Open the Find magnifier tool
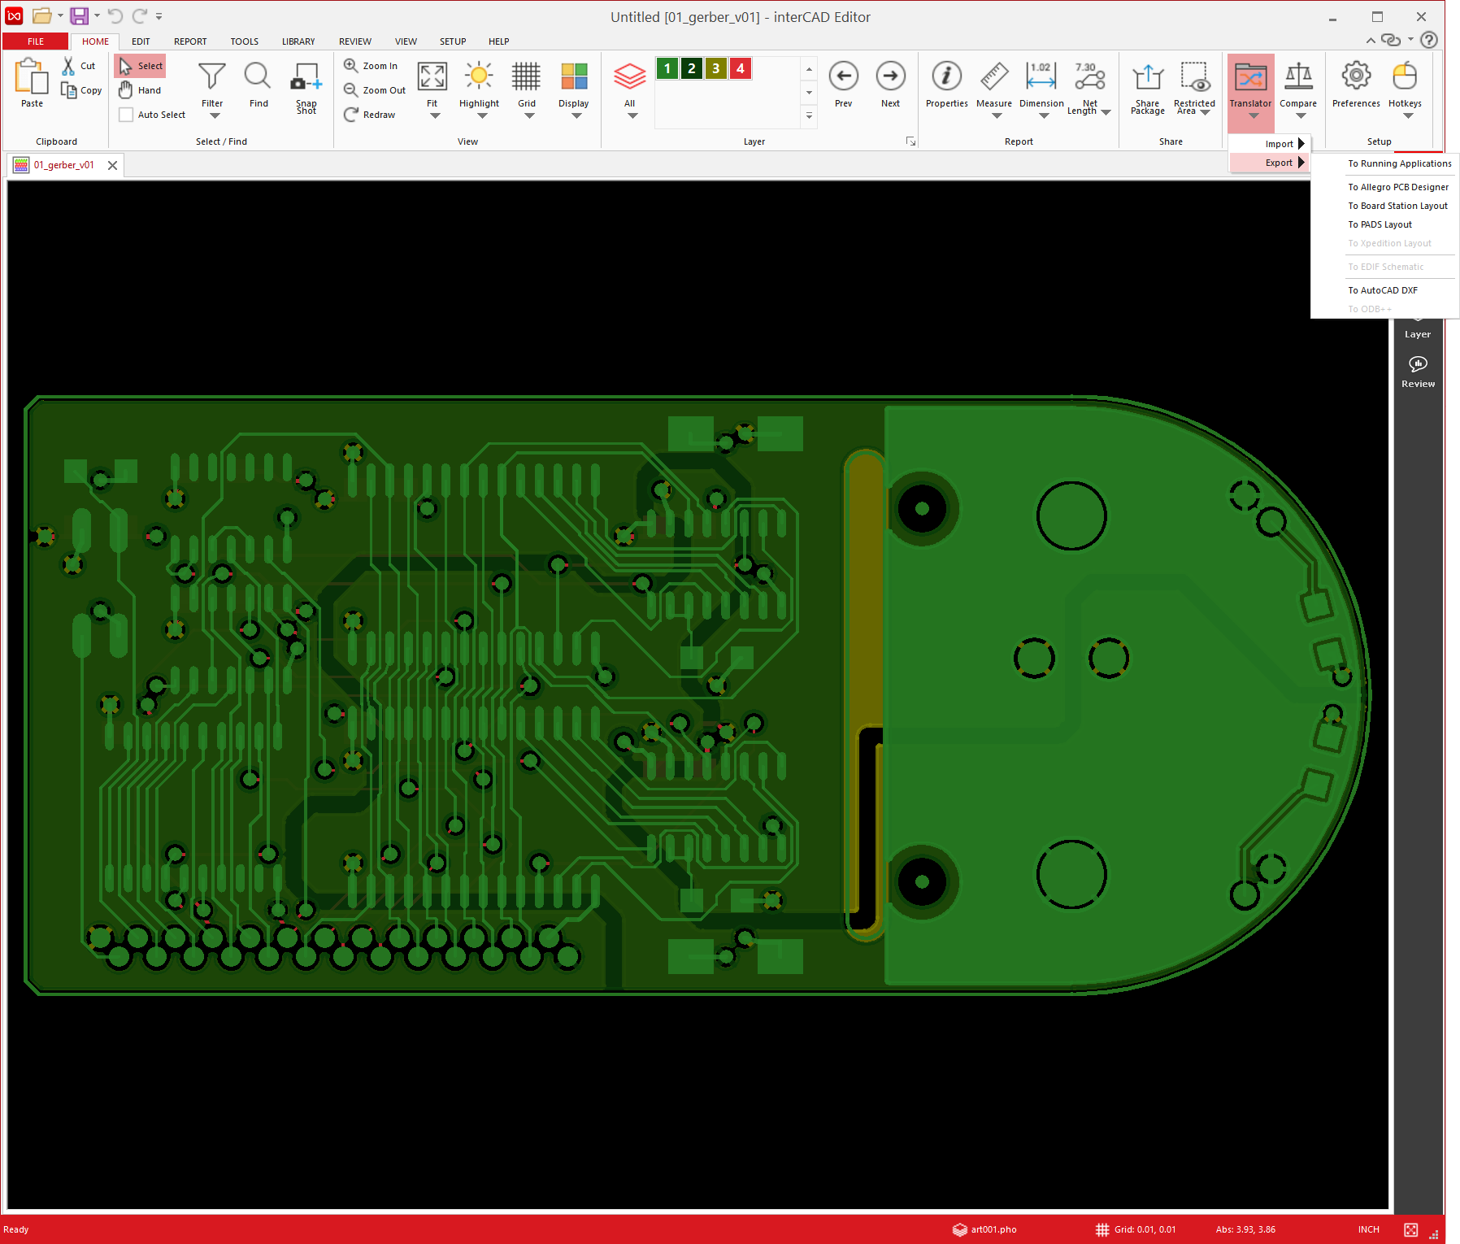 click(x=258, y=76)
